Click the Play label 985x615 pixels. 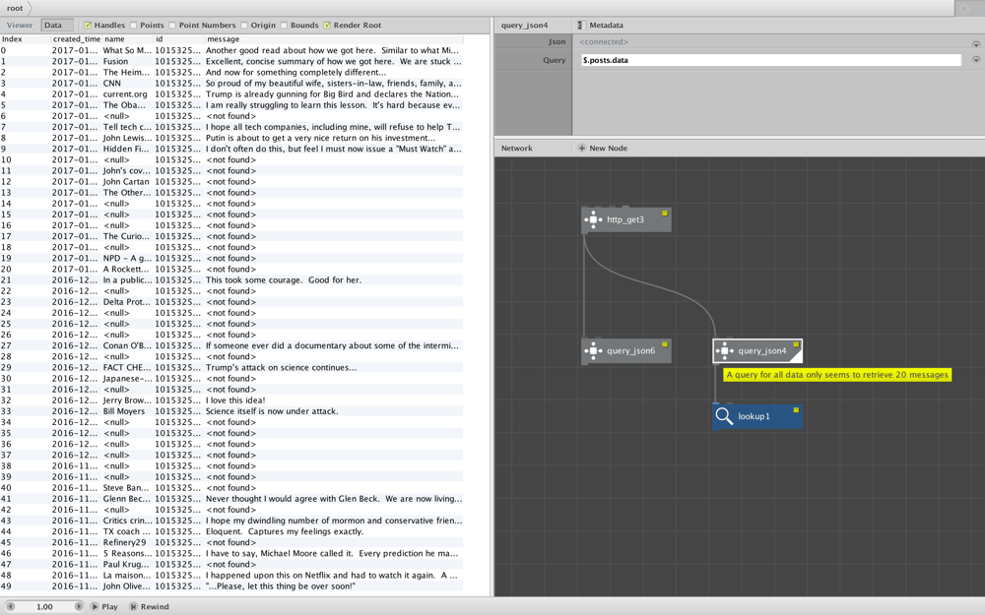tap(109, 607)
